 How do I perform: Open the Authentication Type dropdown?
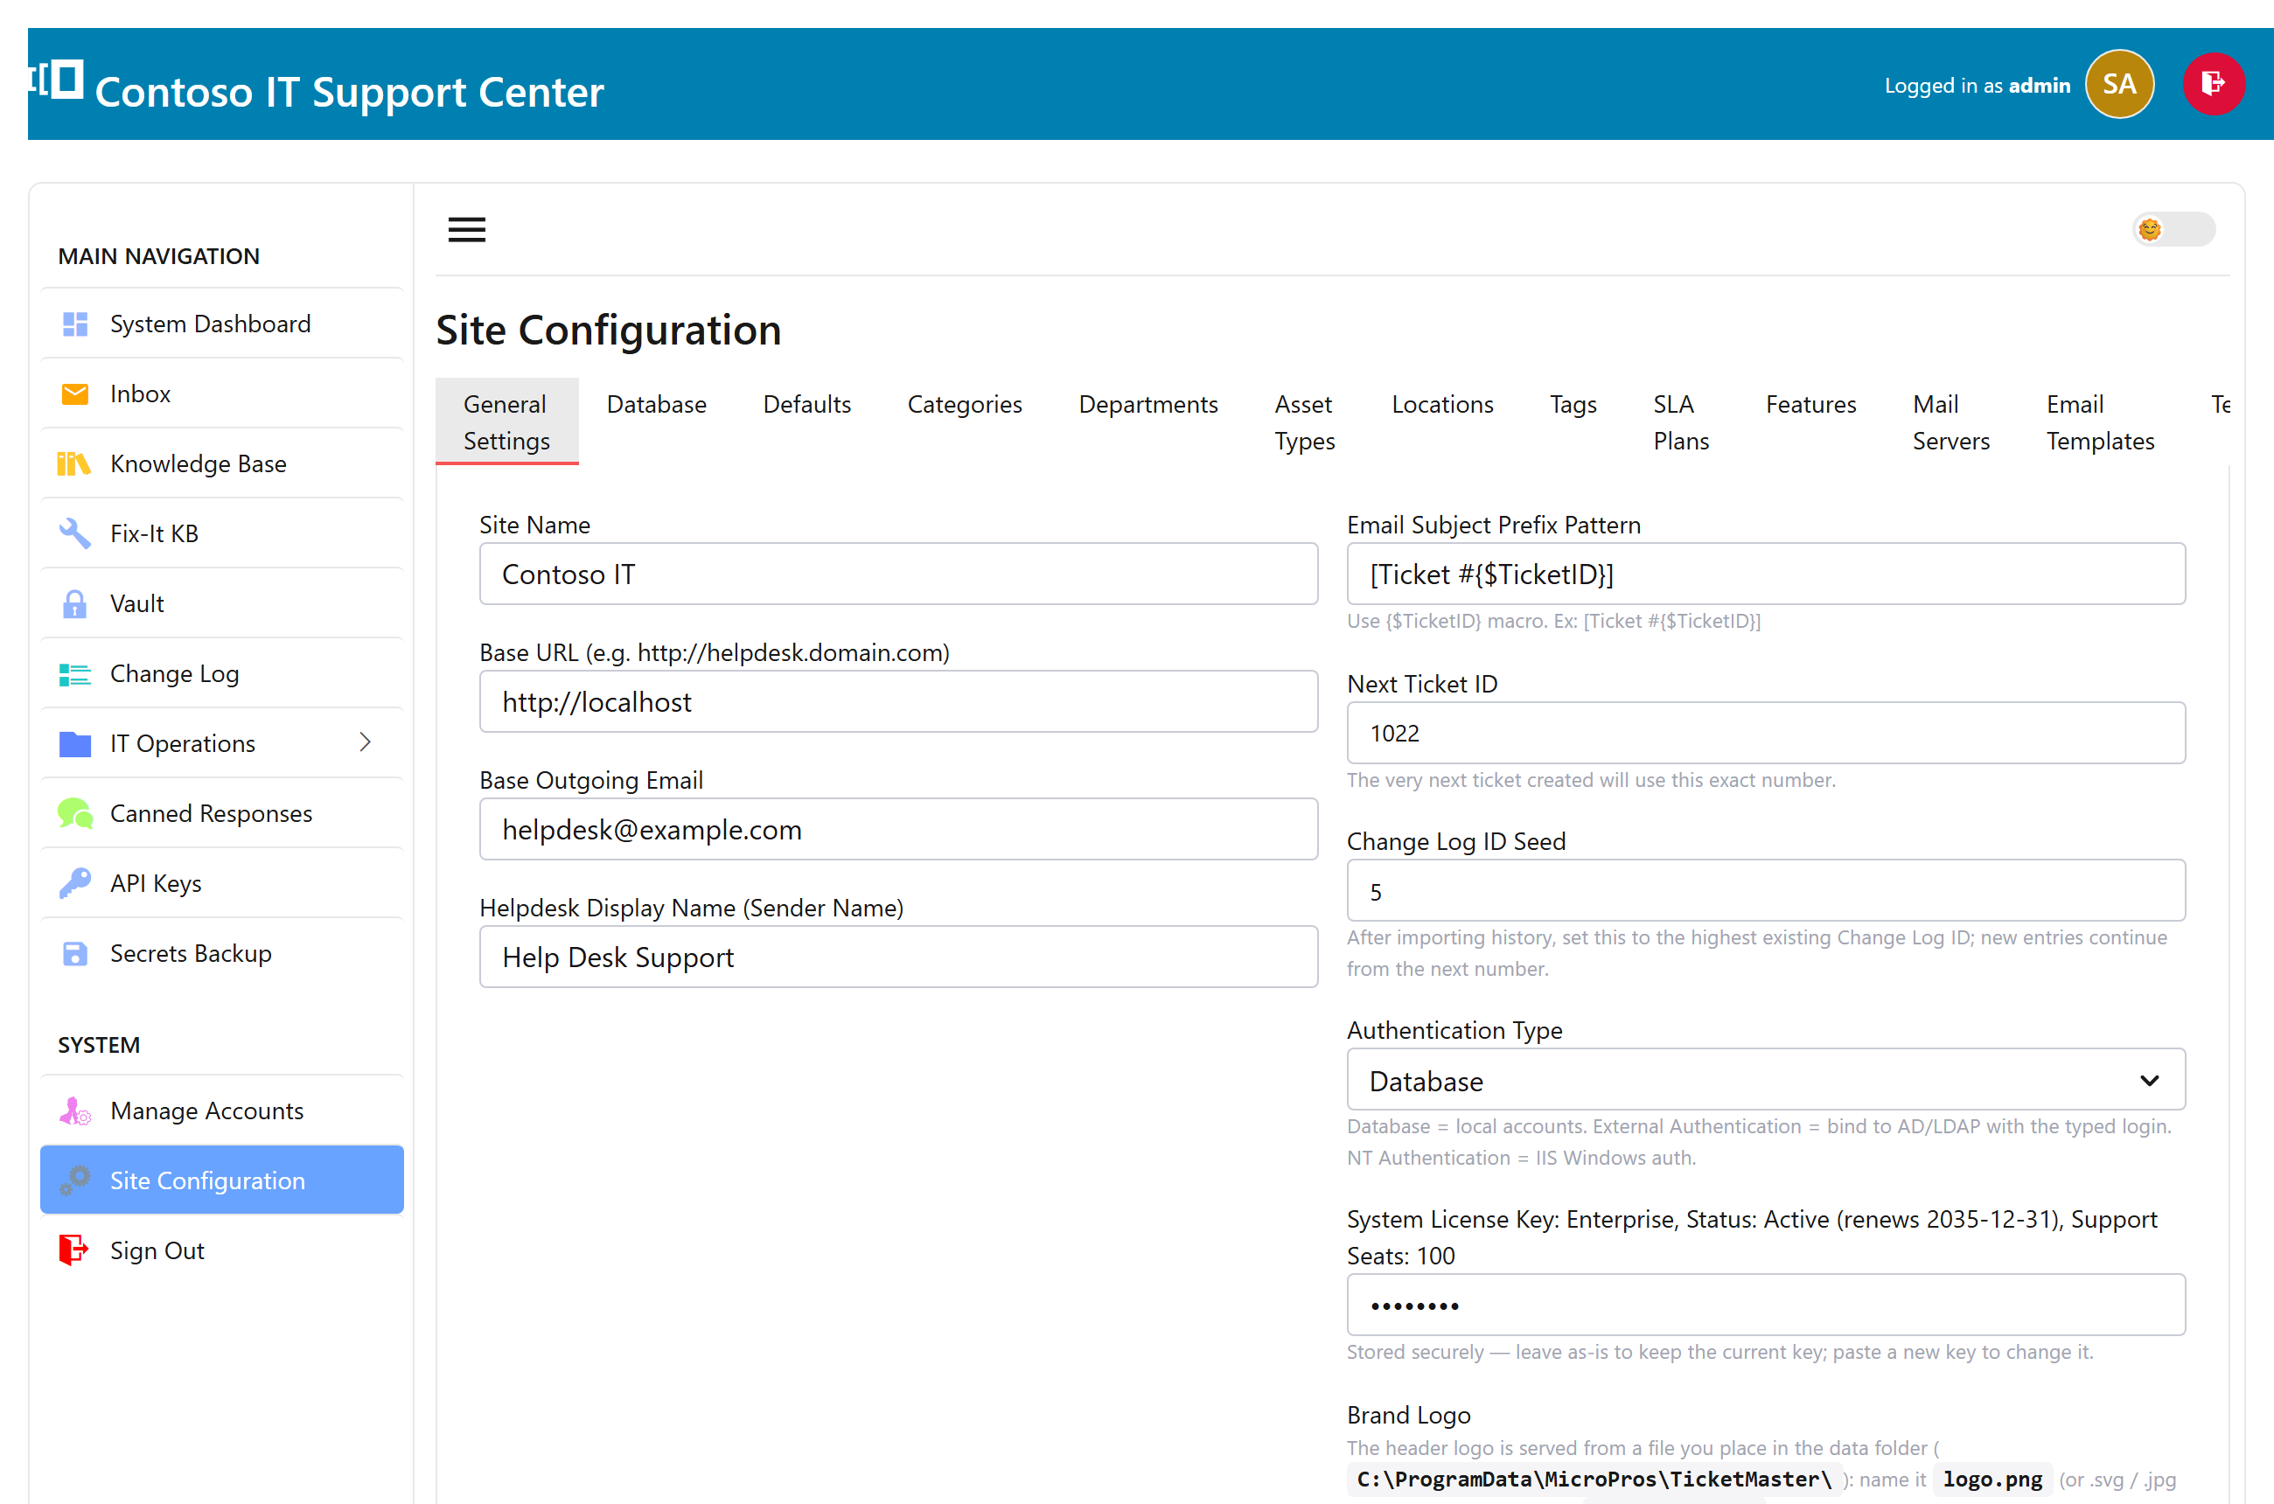(x=1766, y=1080)
